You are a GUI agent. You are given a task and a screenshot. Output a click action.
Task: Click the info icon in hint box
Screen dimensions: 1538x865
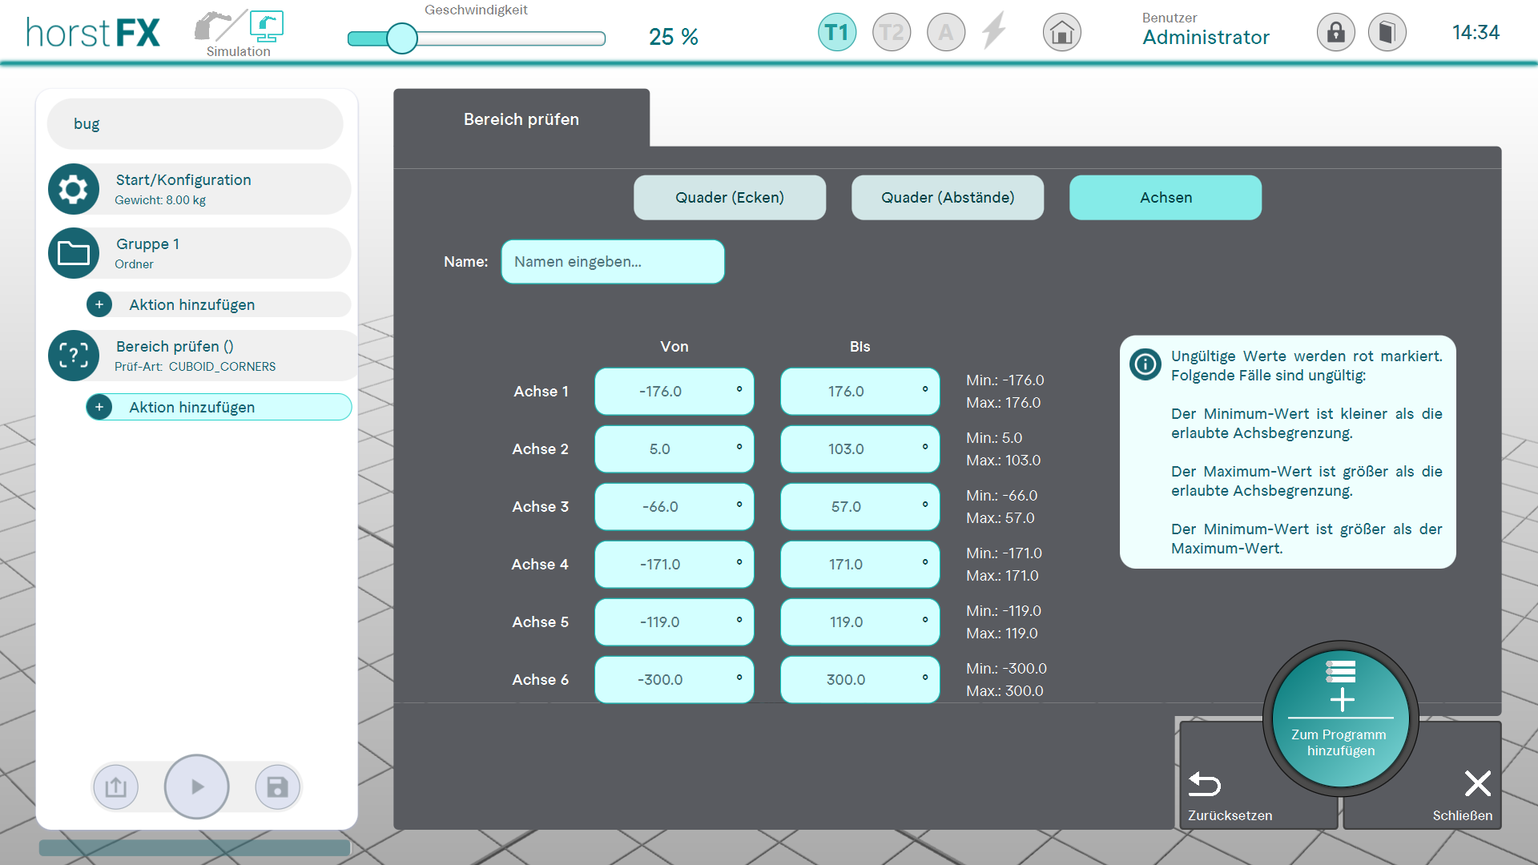pos(1145,364)
